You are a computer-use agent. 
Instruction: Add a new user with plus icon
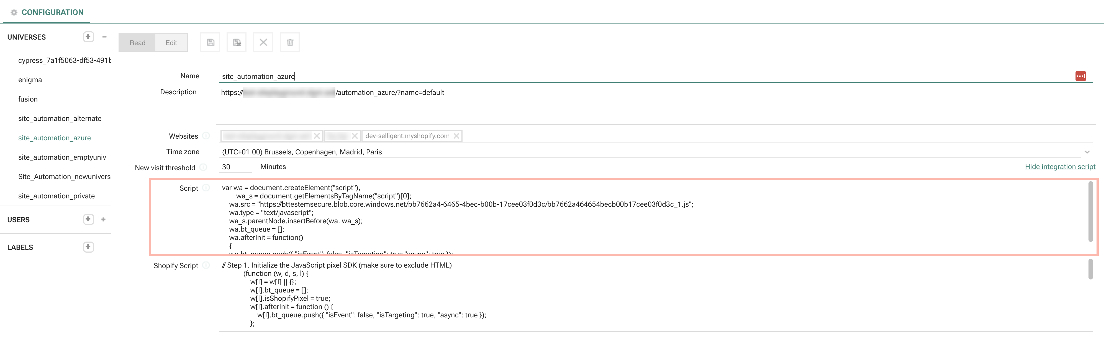[88, 219]
